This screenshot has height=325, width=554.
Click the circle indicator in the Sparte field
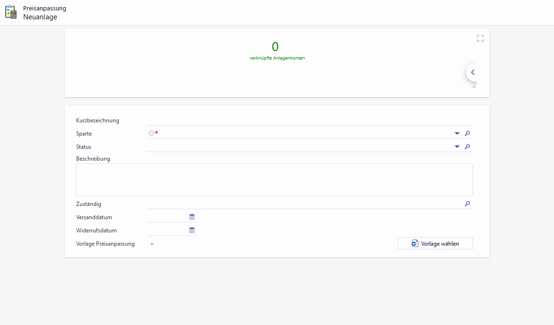[151, 134]
